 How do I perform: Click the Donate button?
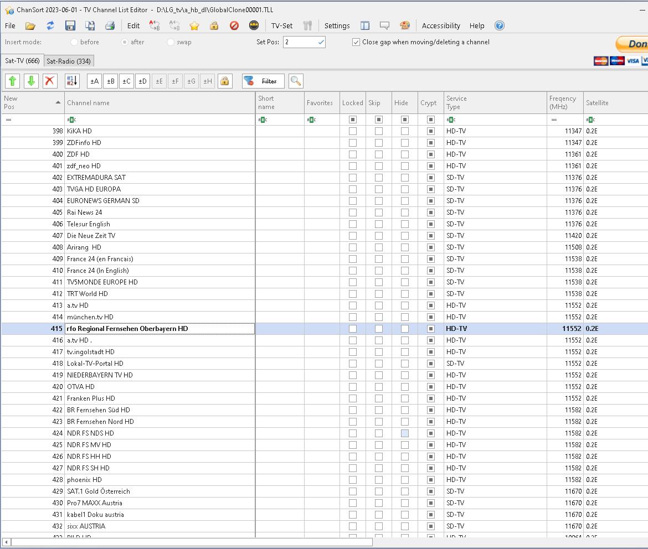pyautogui.click(x=632, y=44)
